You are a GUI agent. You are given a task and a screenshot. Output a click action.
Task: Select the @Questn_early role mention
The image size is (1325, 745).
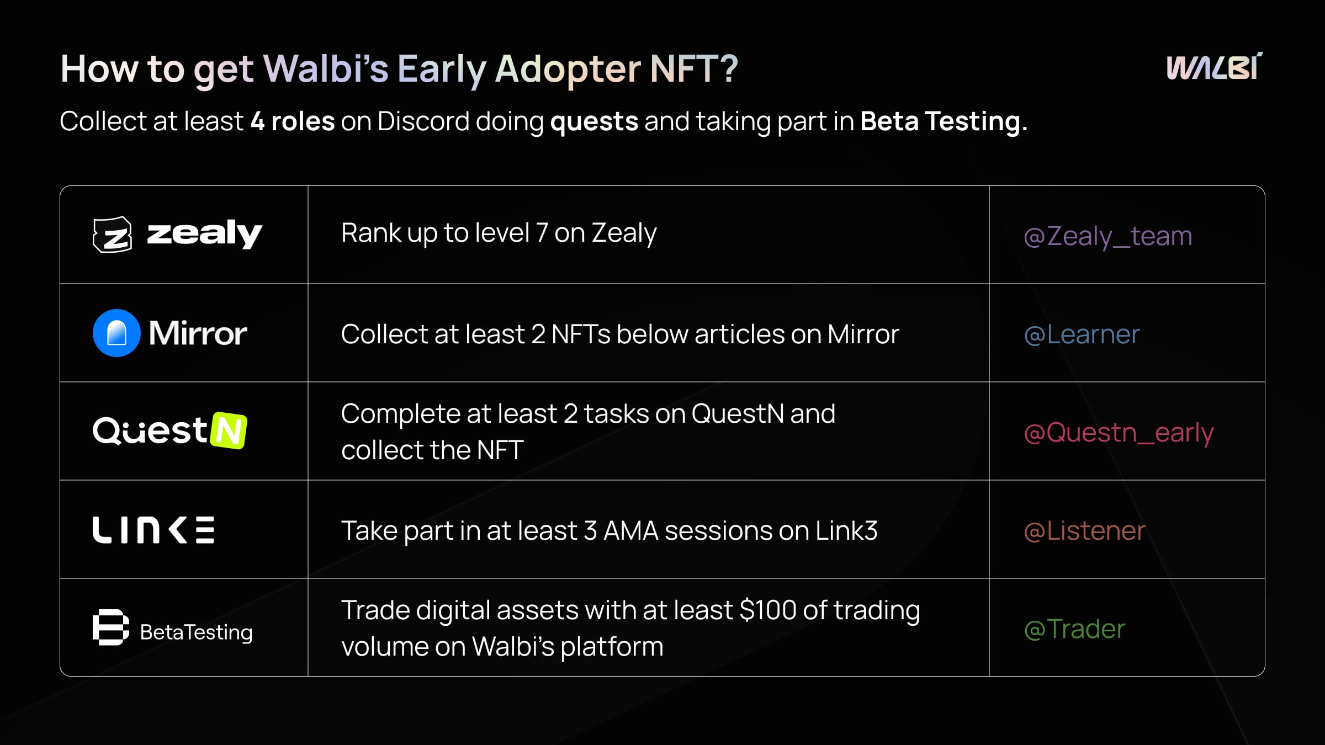click(1119, 433)
